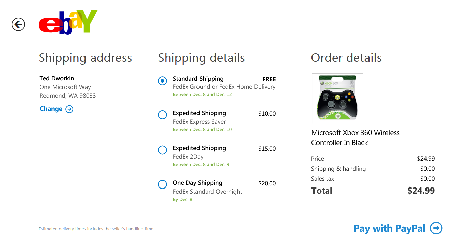Click the back arrow icon
454x251 pixels.
18,24
